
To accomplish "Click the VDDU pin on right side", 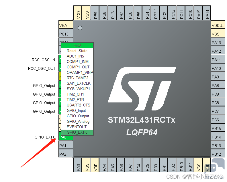I will [x=218, y=24].
